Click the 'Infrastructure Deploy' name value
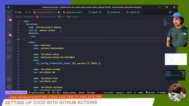The width and height of the screenshot is (189, 106). tap(48, 27)
